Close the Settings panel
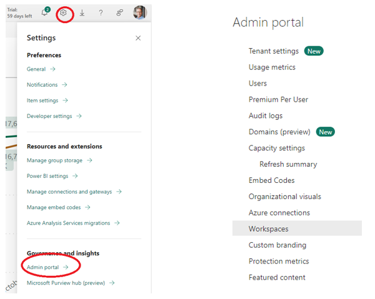The height and width of the screenshot is (299, 375). [x=138, y=38]
